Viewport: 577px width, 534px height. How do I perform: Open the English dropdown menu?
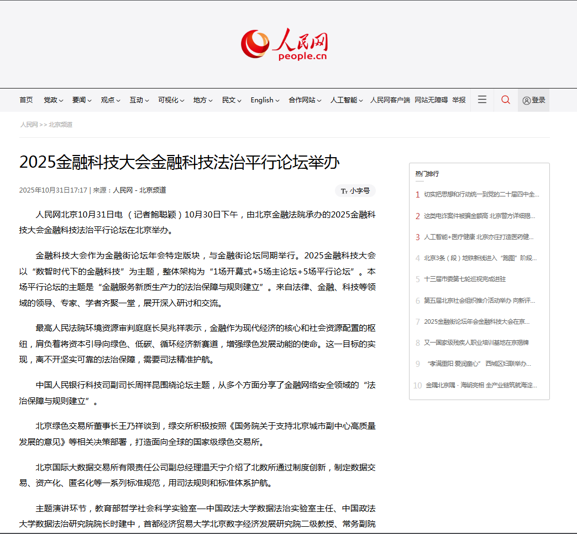tap(265, 100)
